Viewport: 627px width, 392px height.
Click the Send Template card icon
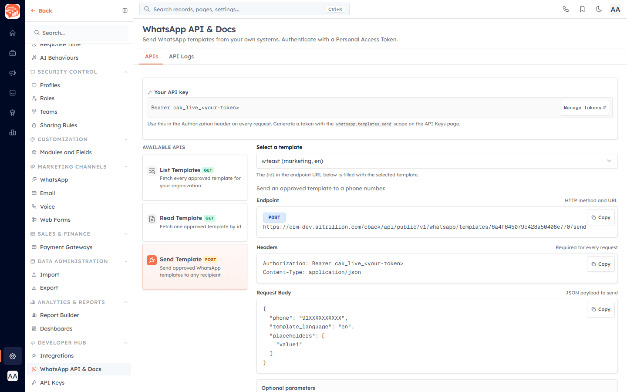coord(152,260)
